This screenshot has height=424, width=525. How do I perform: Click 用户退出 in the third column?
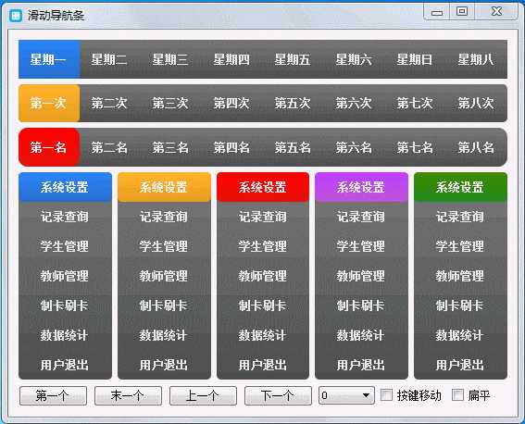(263, 365)
